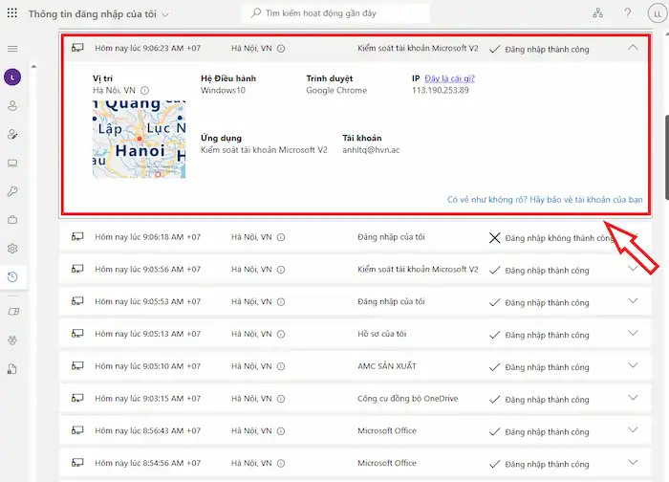Screen dimensions: 669x482
Task: Click account email anhltq@hvn.ac
Action: 371,150
